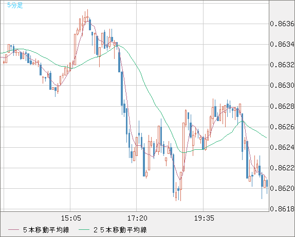Click the 19:35 time axis label
Viewport: 295px width, 237px height.
(204, 218)
